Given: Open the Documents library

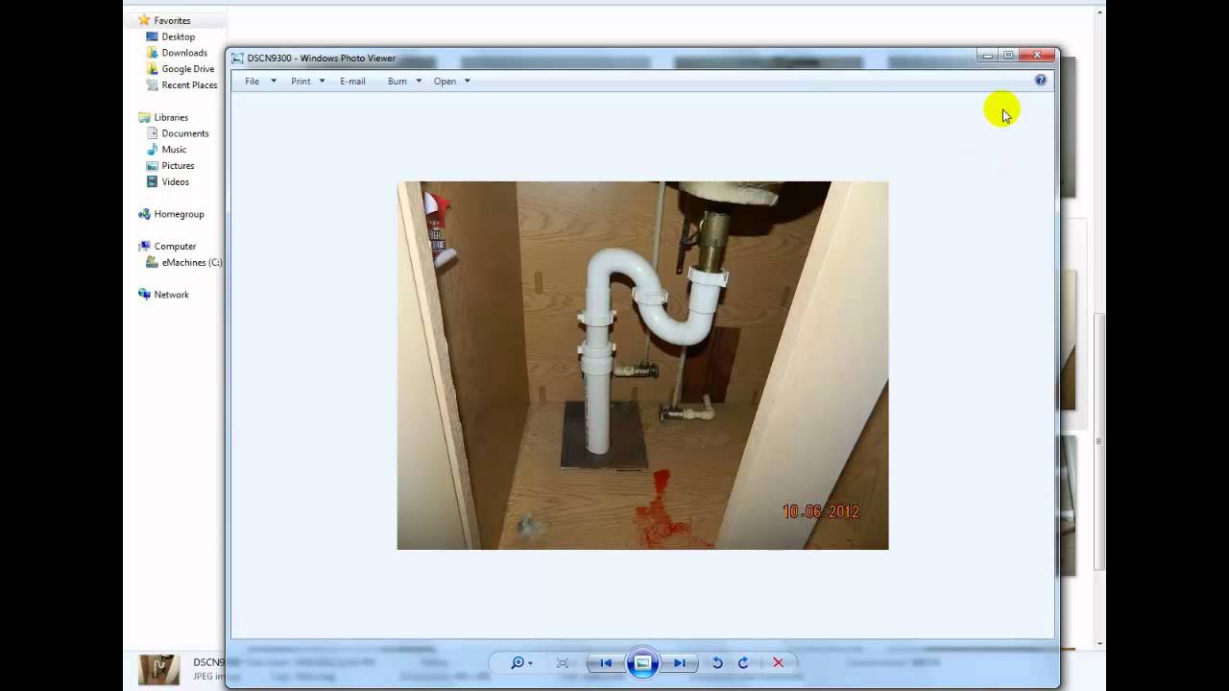Looking at the screenshot, I should (x=185, y=133).
